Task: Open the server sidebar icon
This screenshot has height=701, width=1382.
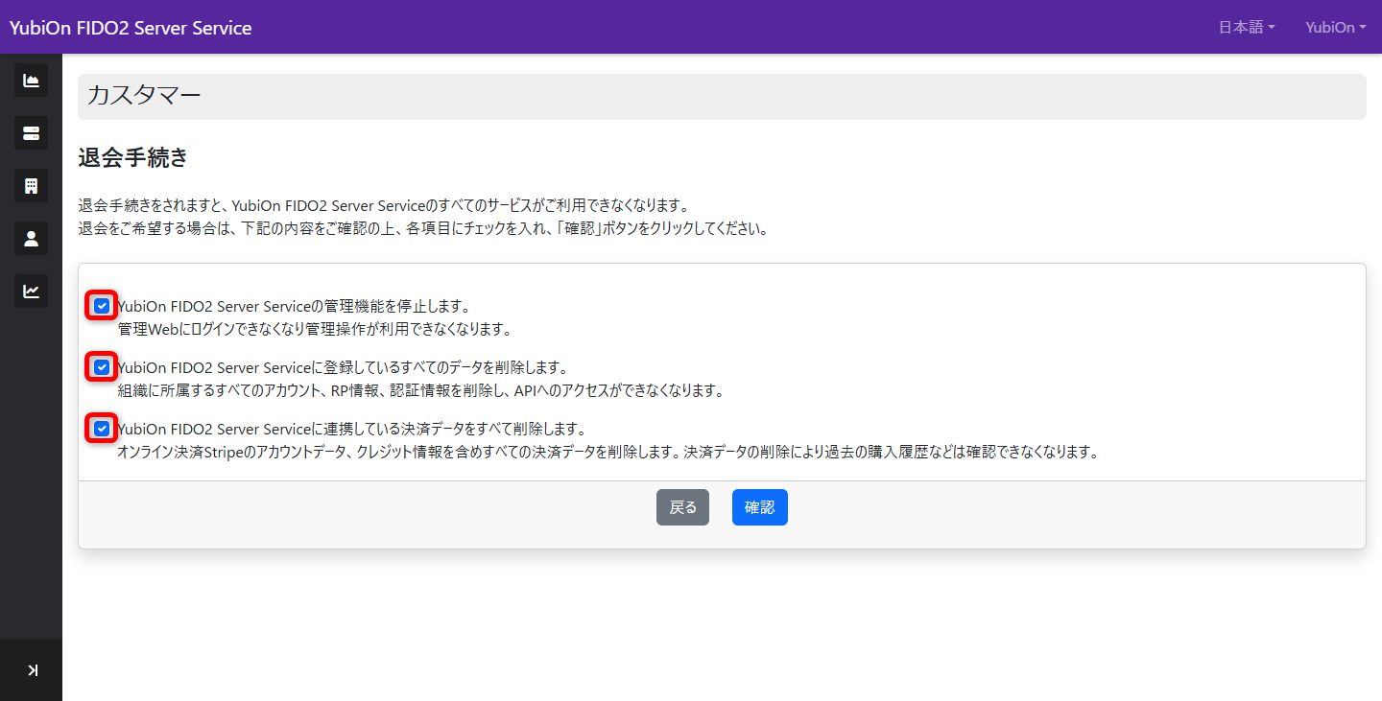Action: coord(31,132)
